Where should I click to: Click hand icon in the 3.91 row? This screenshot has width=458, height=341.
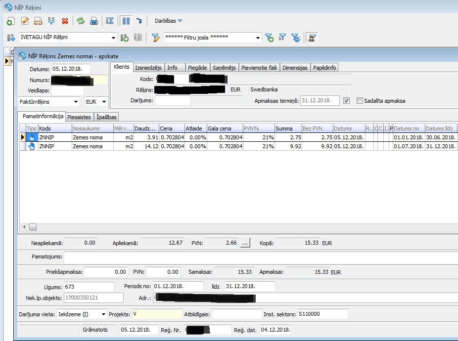click(x=32, y=137)
